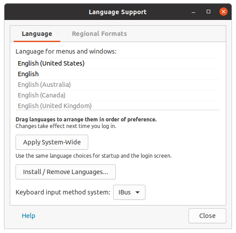Open the Help link

[28, 216]
